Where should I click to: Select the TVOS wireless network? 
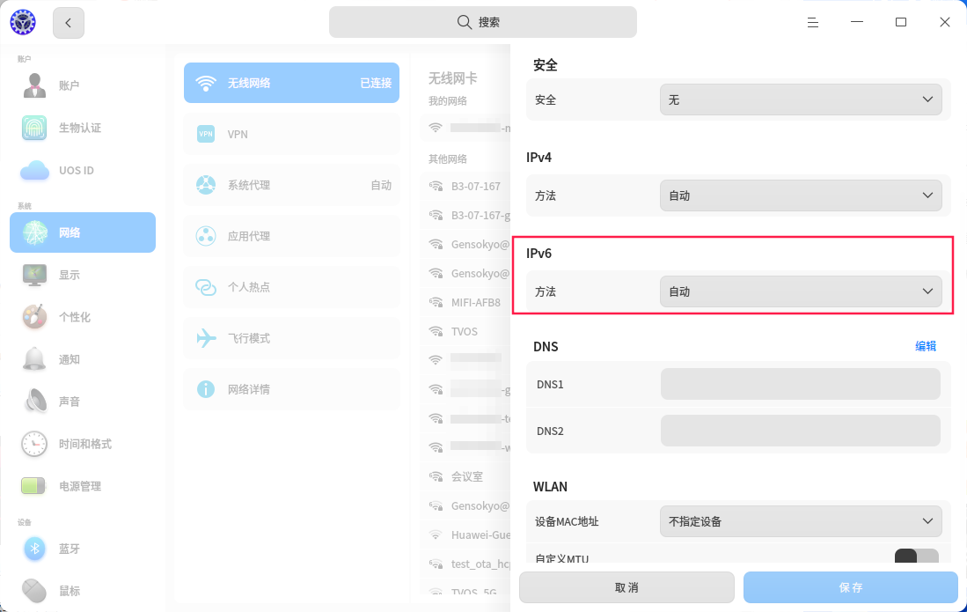(466, 331)
